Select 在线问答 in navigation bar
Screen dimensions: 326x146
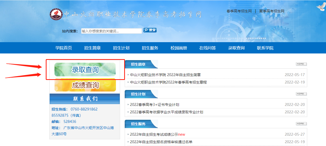pos(207,48)
